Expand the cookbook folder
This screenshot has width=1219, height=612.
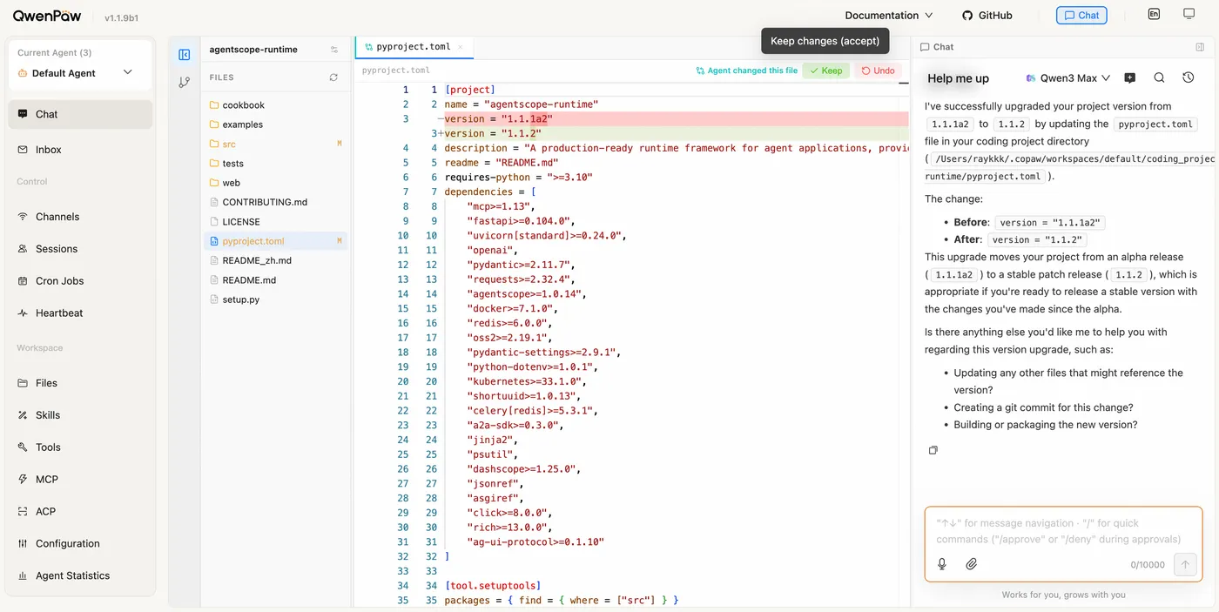tap(275, 105)
